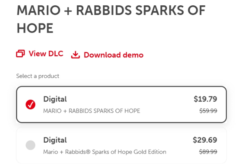The height and width of the screenshot is (164, 246).
Task: Click the crossed-out $89.99 original price
Action: click(x=208, y=152)
